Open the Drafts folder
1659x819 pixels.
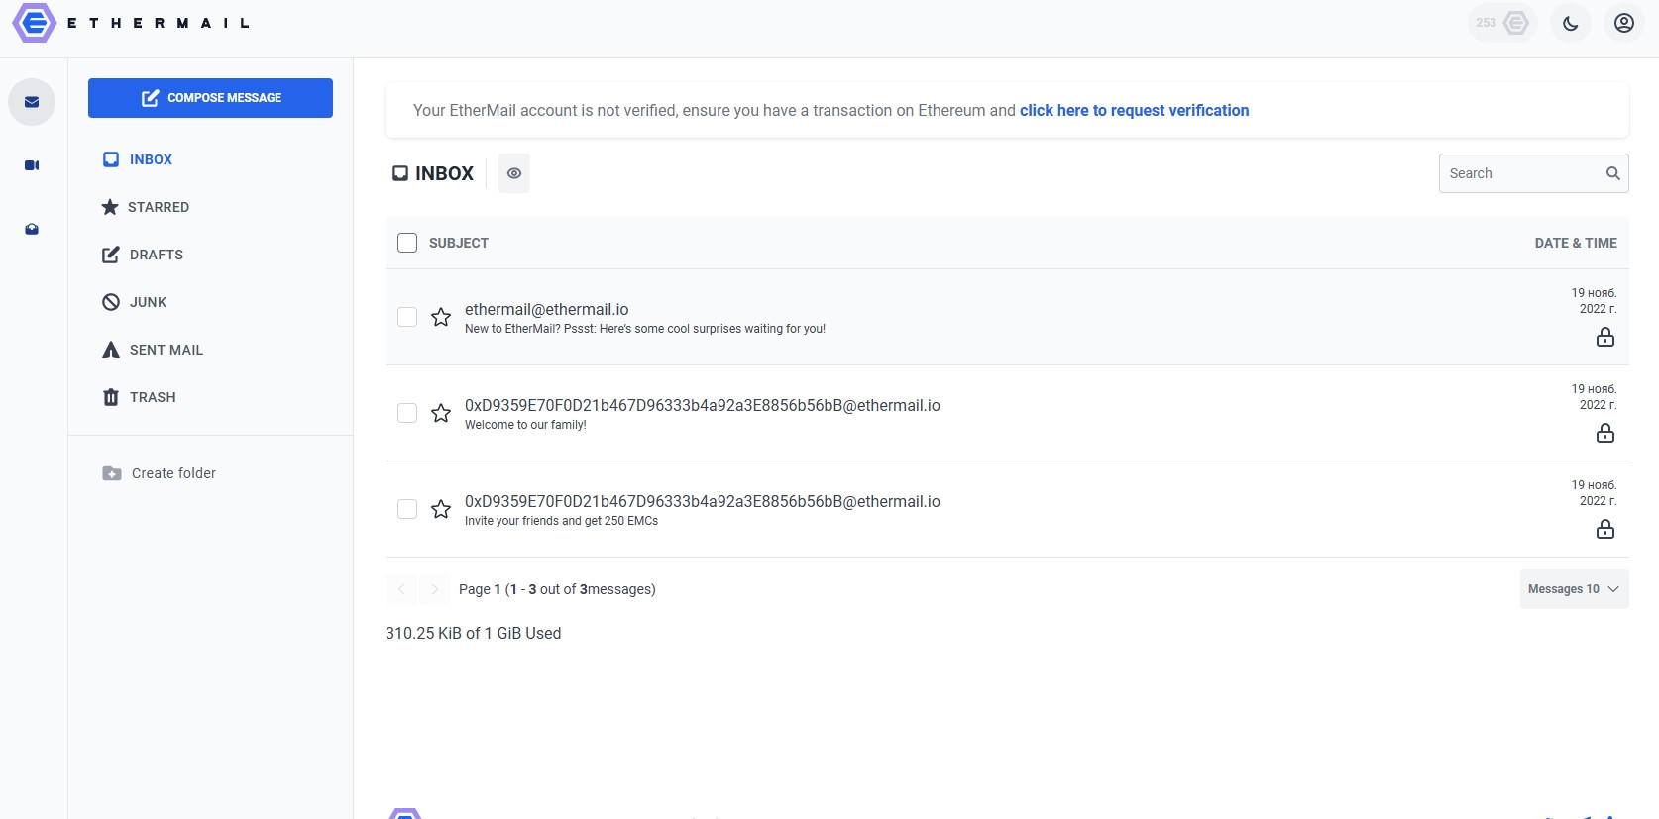pos(143,255)
